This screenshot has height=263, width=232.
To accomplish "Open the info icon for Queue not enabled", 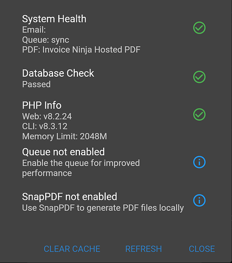I will click(199, 162).
